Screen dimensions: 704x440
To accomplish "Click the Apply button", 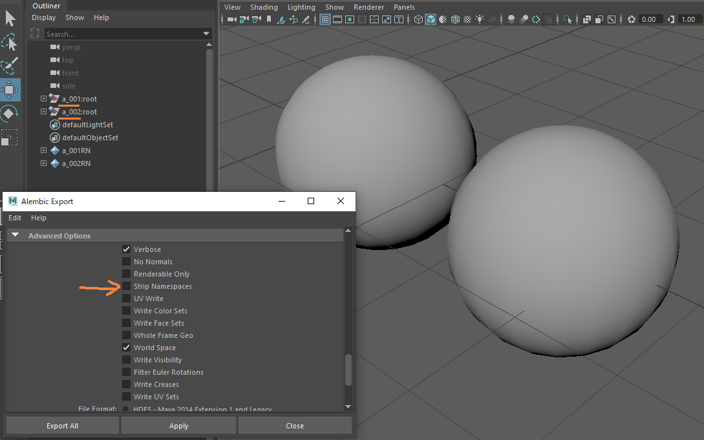I will point(178,425).
